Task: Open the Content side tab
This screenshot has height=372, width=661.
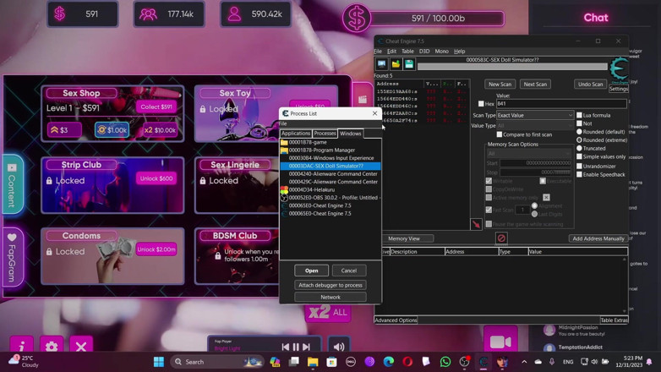Action: pos(12,185)
